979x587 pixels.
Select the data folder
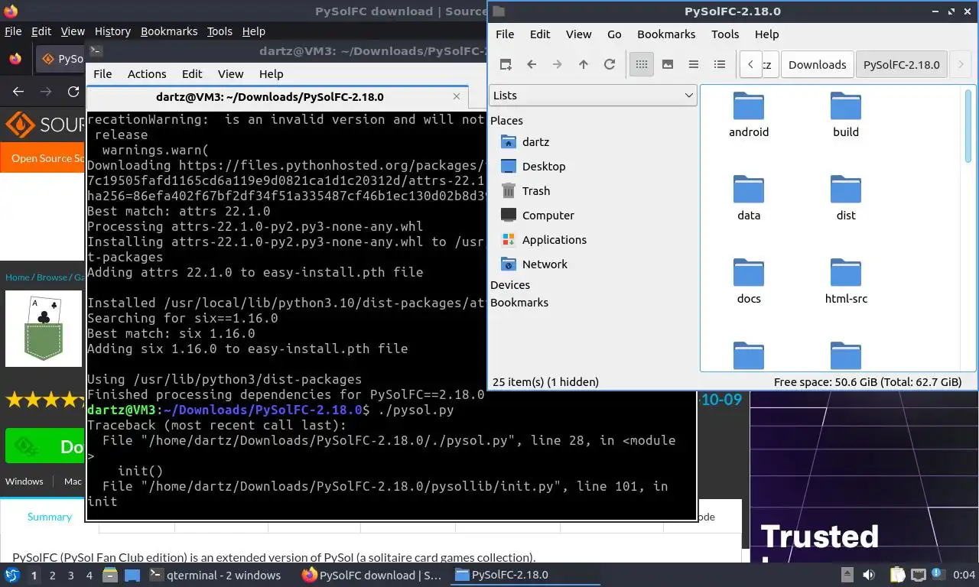749,198
